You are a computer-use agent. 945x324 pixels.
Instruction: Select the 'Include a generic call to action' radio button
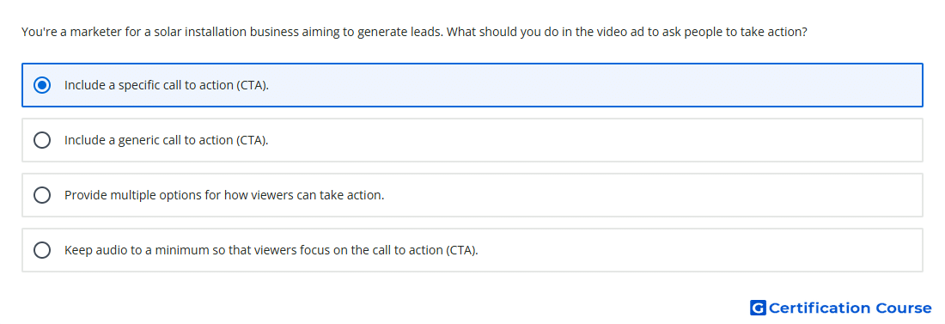[42, 140]
